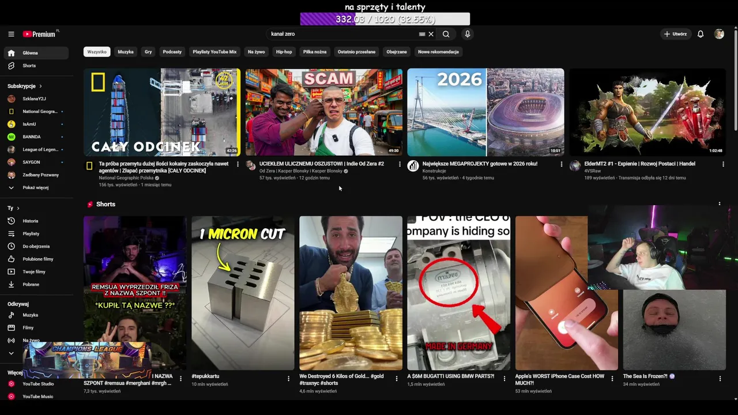Screen dimensions: 738x415
Task: Select the Wszystko filter chip
Action: [x=97, y=52]
